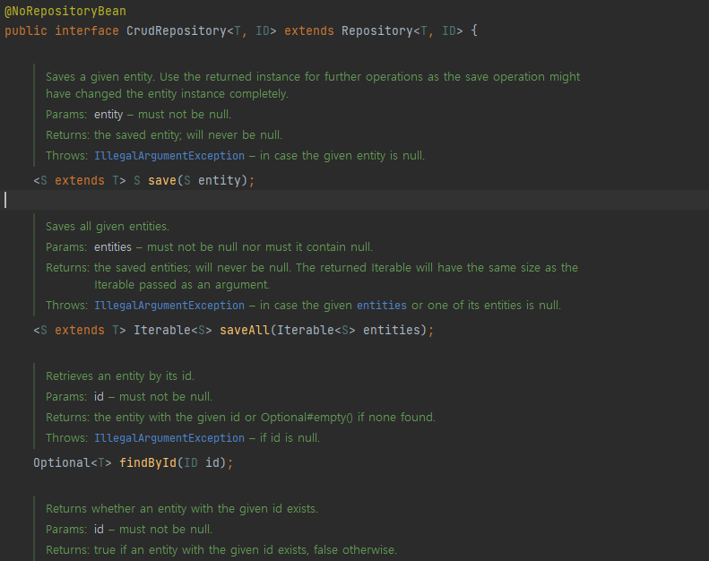
Task: Click the 'Saves all given entities.' doc line
Action: click(x=108, y=227)
